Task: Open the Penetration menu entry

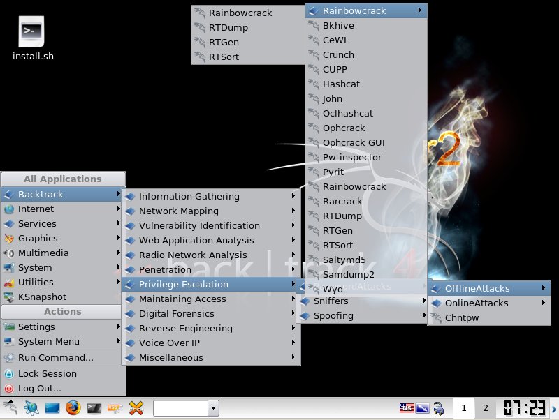Action: (x=211, y=270)
